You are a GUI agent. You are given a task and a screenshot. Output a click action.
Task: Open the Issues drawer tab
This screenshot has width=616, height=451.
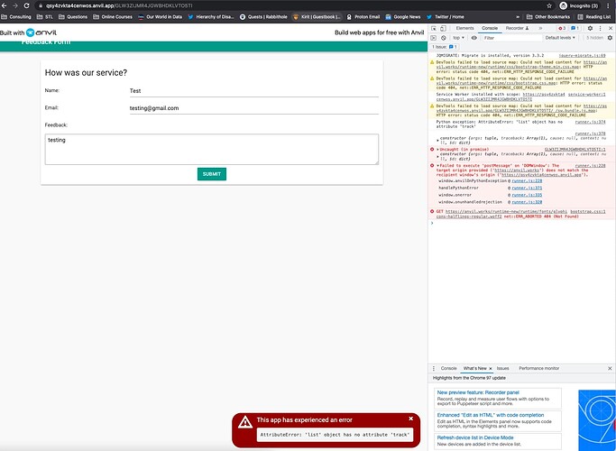tap(502, 369)
